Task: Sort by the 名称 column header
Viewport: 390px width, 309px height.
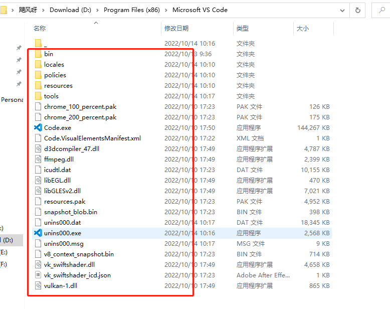Action: tap(40, 29)
